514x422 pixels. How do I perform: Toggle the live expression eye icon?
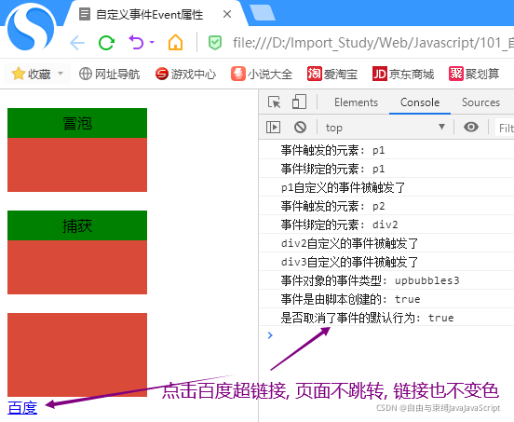click(471, 127)
